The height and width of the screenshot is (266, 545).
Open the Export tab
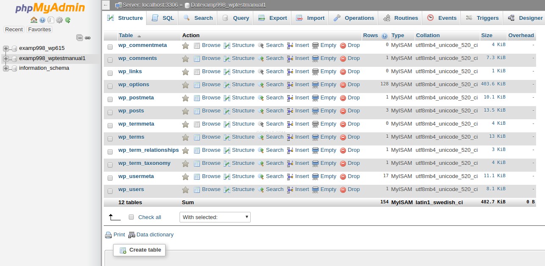tap(272, 18)
